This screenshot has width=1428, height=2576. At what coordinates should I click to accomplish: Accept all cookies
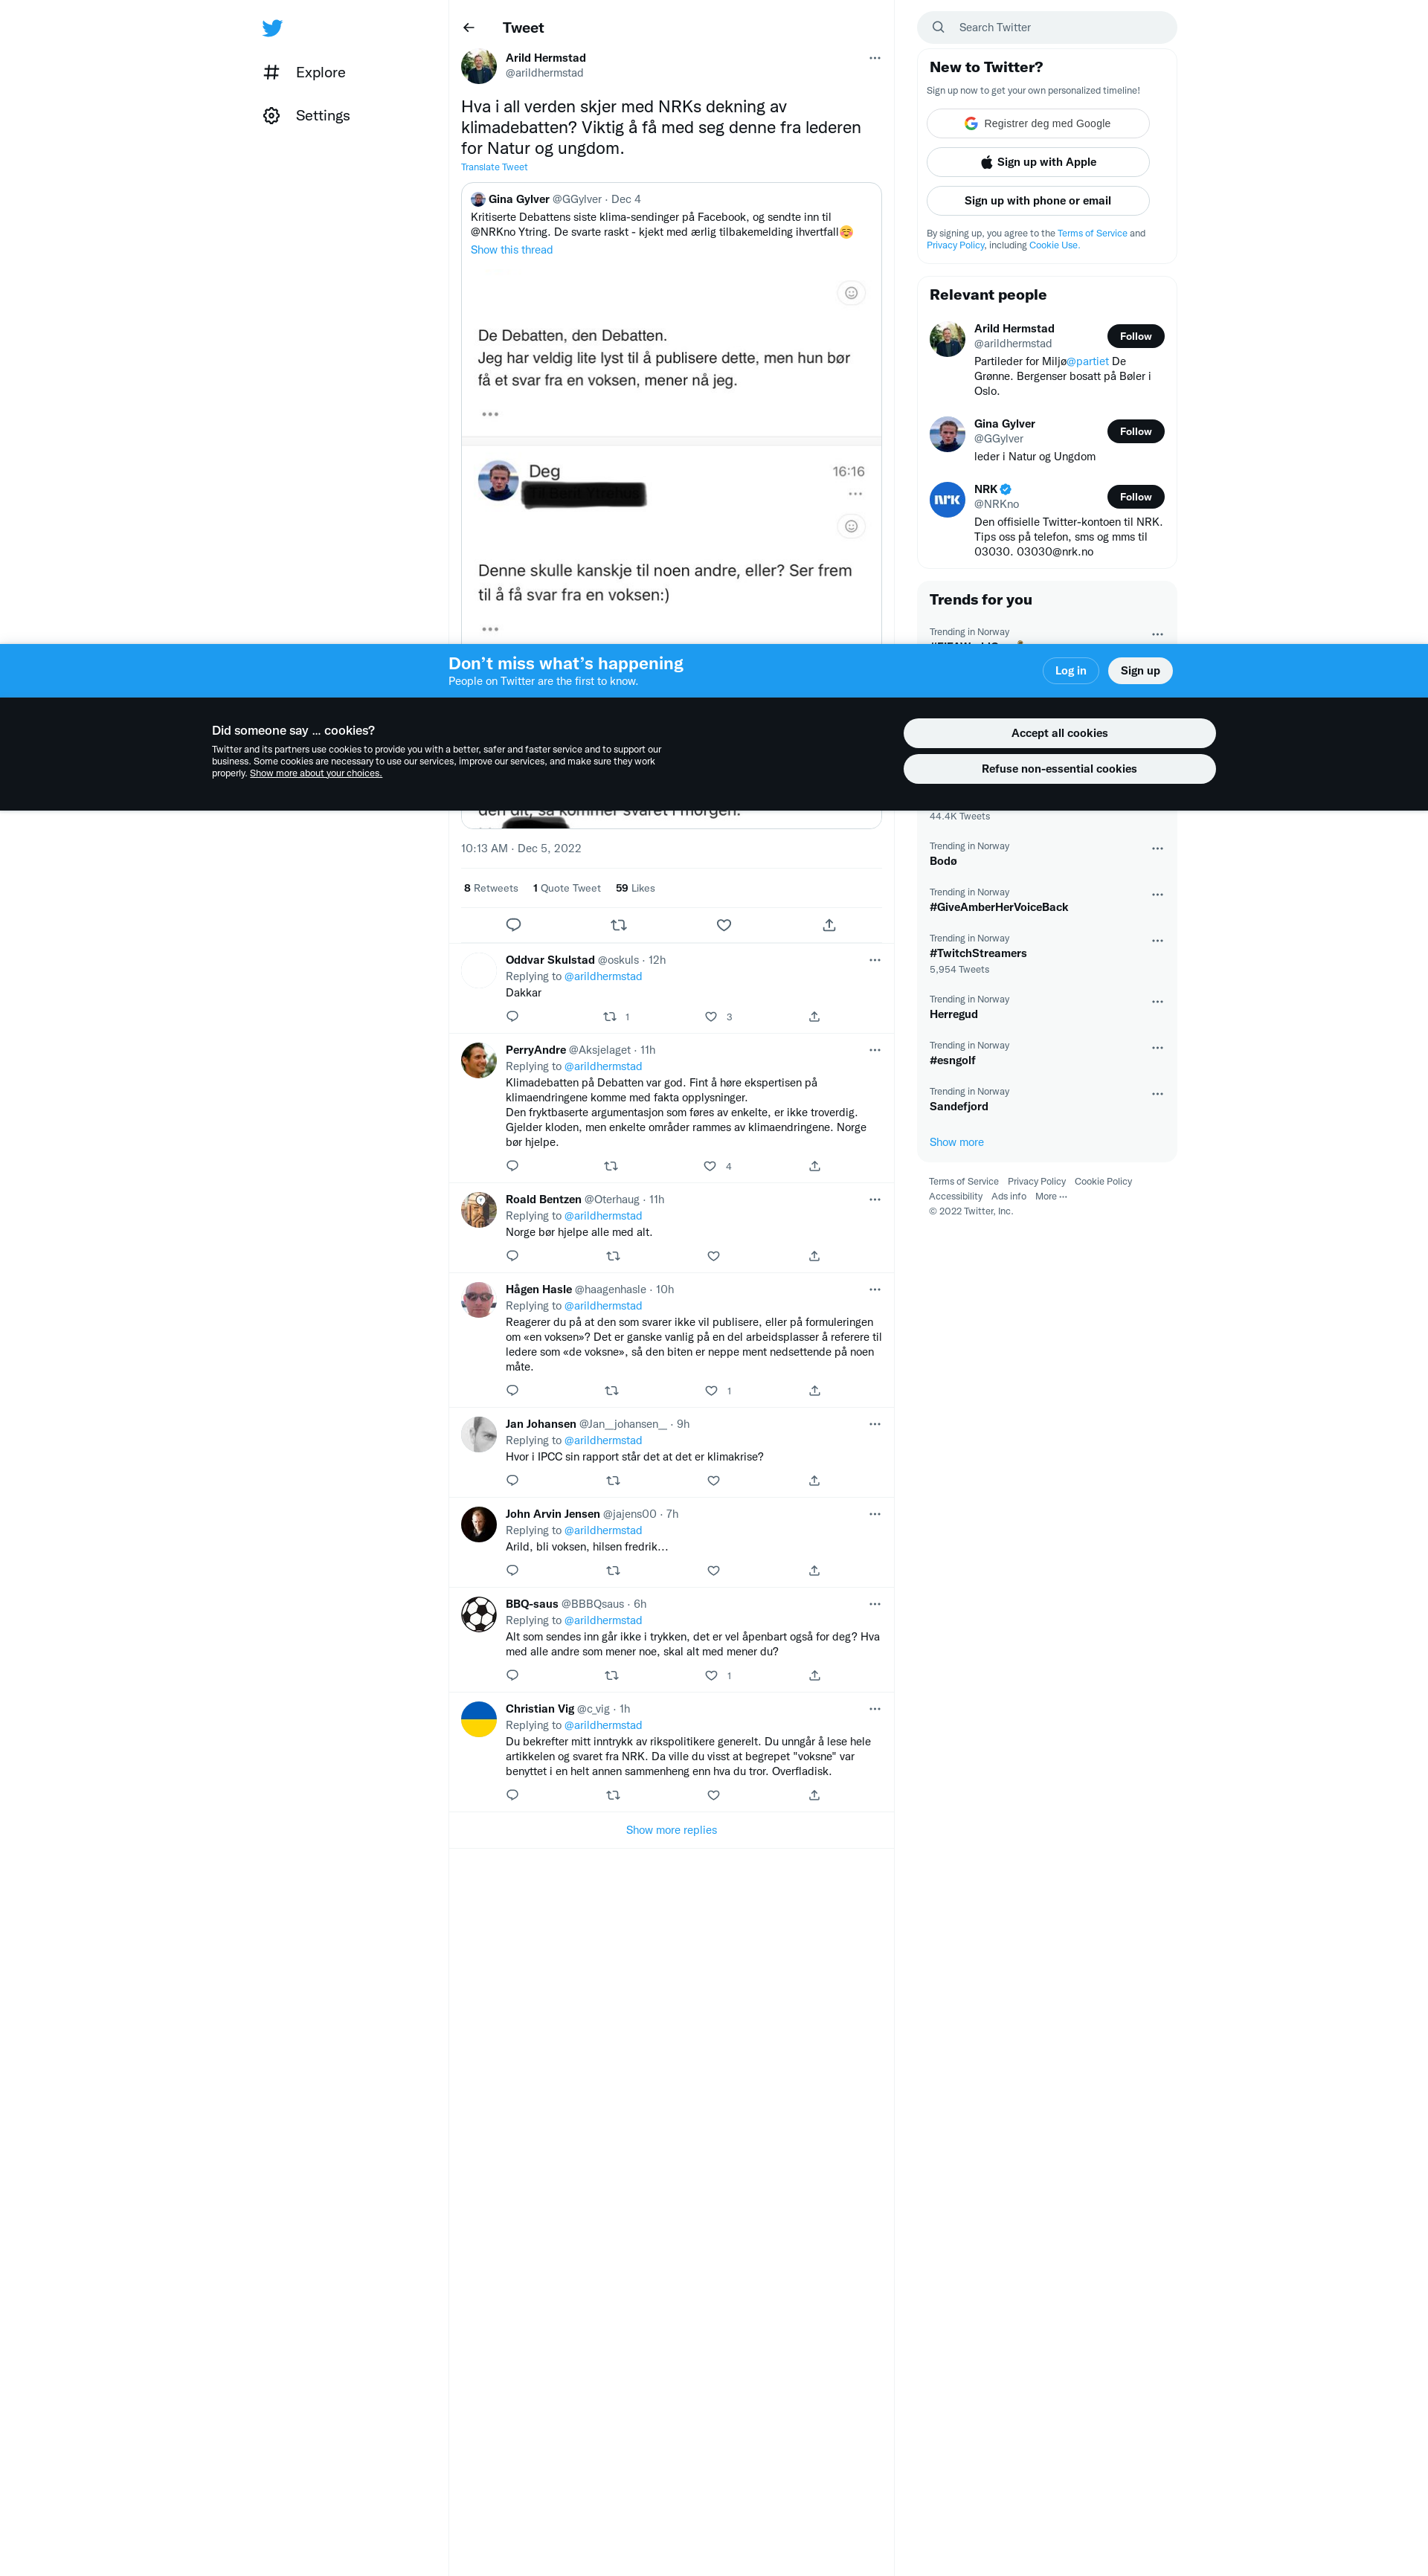click(1059, 733)
